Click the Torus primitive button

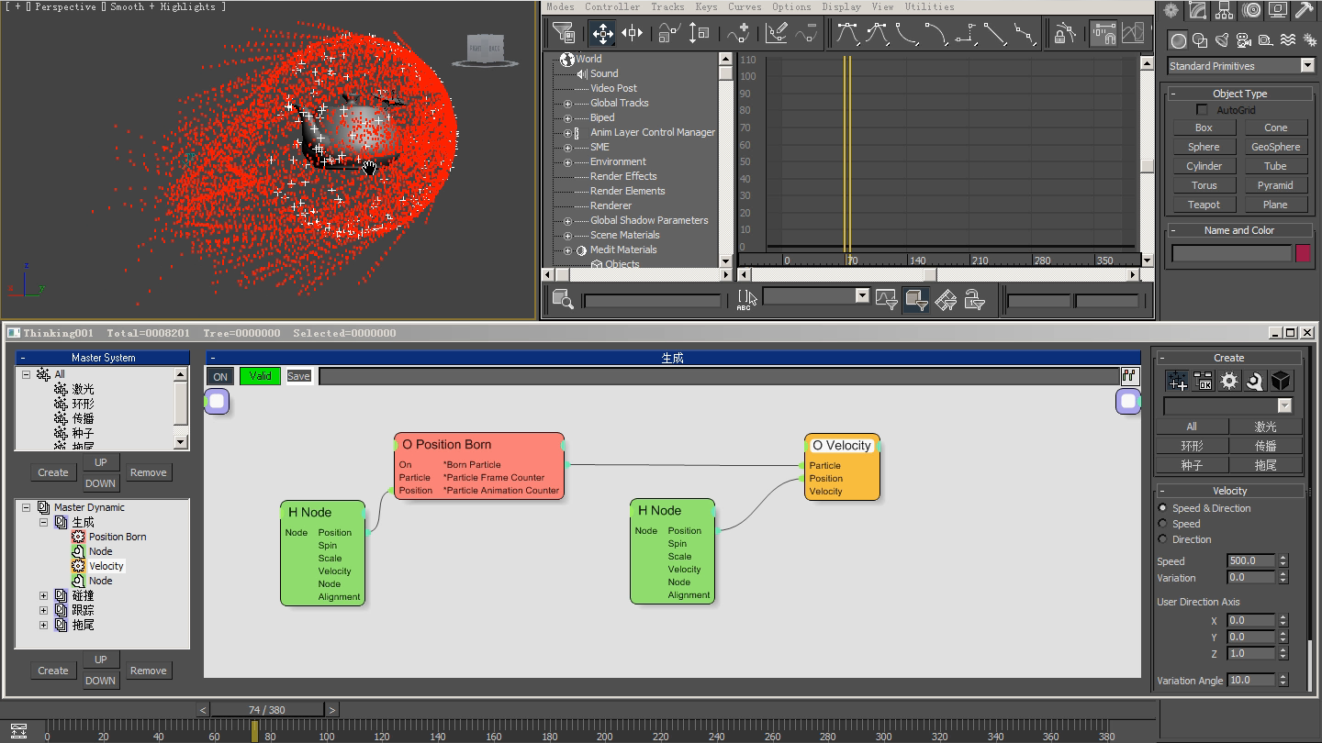(1204, 185)
